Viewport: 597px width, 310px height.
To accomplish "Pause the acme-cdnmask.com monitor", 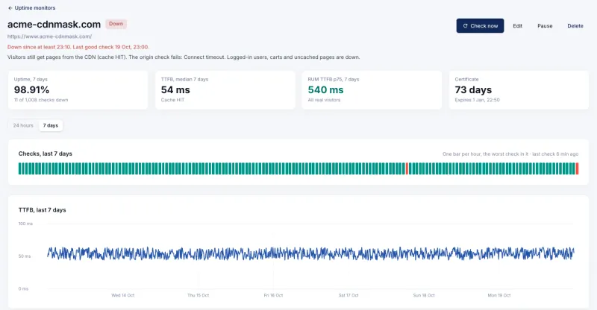I will click(545, 26).
